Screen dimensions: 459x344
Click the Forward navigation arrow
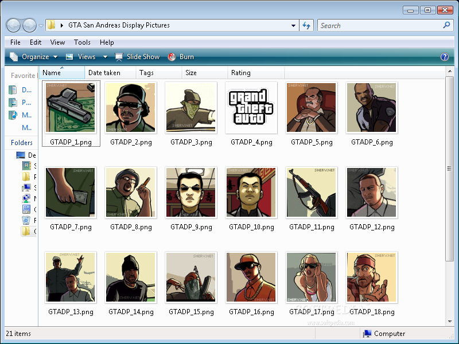click(x=30, y=25)
